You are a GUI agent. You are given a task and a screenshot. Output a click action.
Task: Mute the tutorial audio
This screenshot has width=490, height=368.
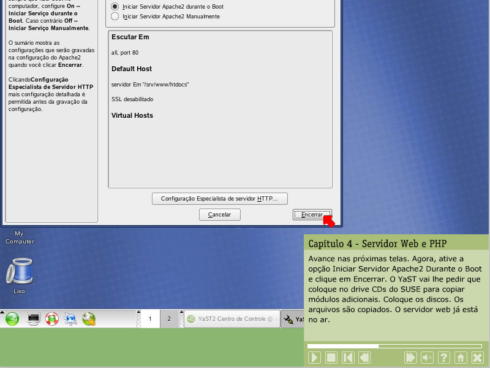pyautogui.click(x=428, y=357)
